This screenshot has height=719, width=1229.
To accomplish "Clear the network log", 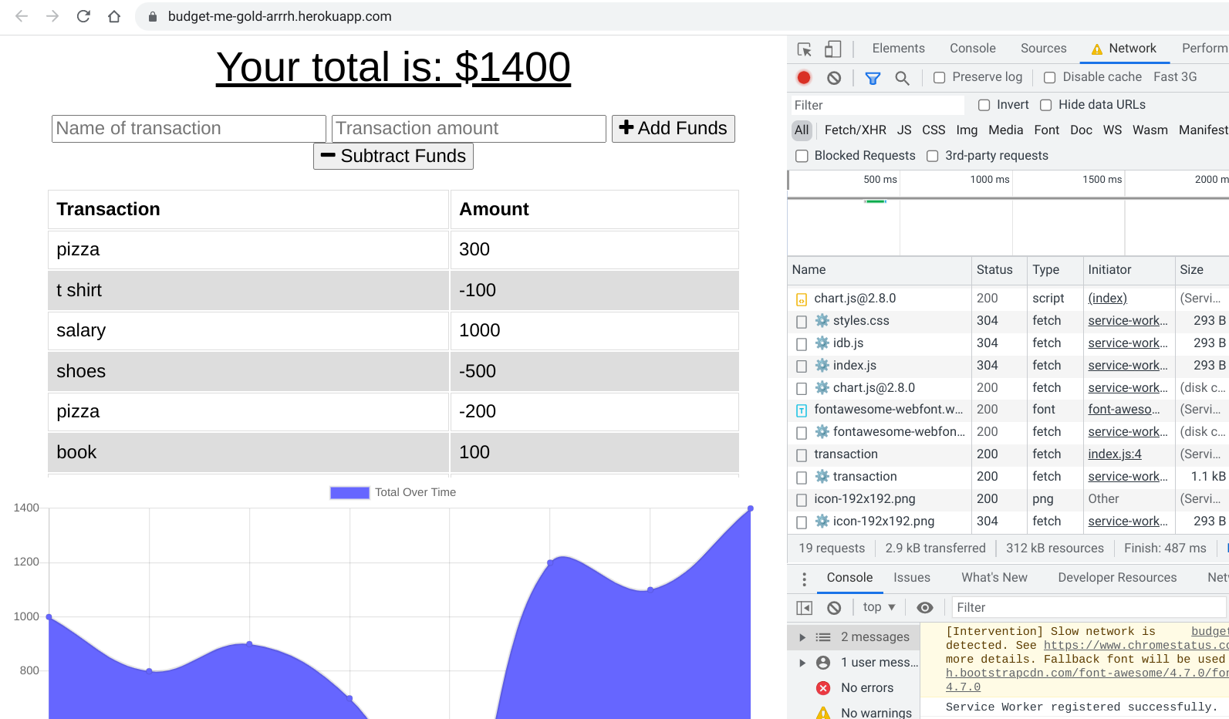I will click(834, 77).
